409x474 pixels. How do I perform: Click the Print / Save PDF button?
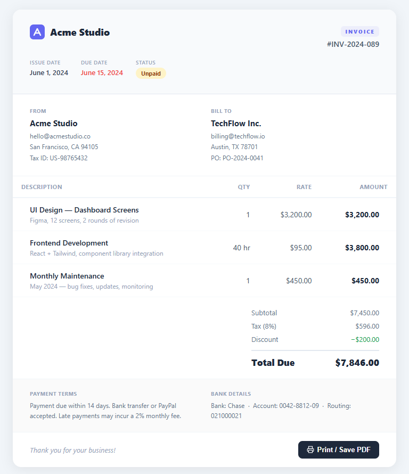click(x=339, y=450)
